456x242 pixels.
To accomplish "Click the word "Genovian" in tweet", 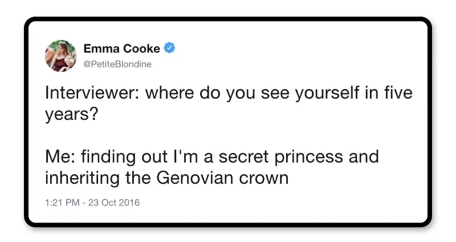I will pos(208,178).
